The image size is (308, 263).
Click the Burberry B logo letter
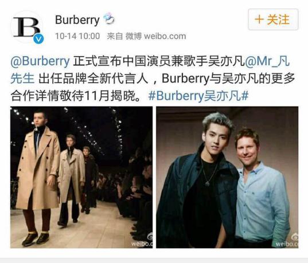click(x=26, y=27)
